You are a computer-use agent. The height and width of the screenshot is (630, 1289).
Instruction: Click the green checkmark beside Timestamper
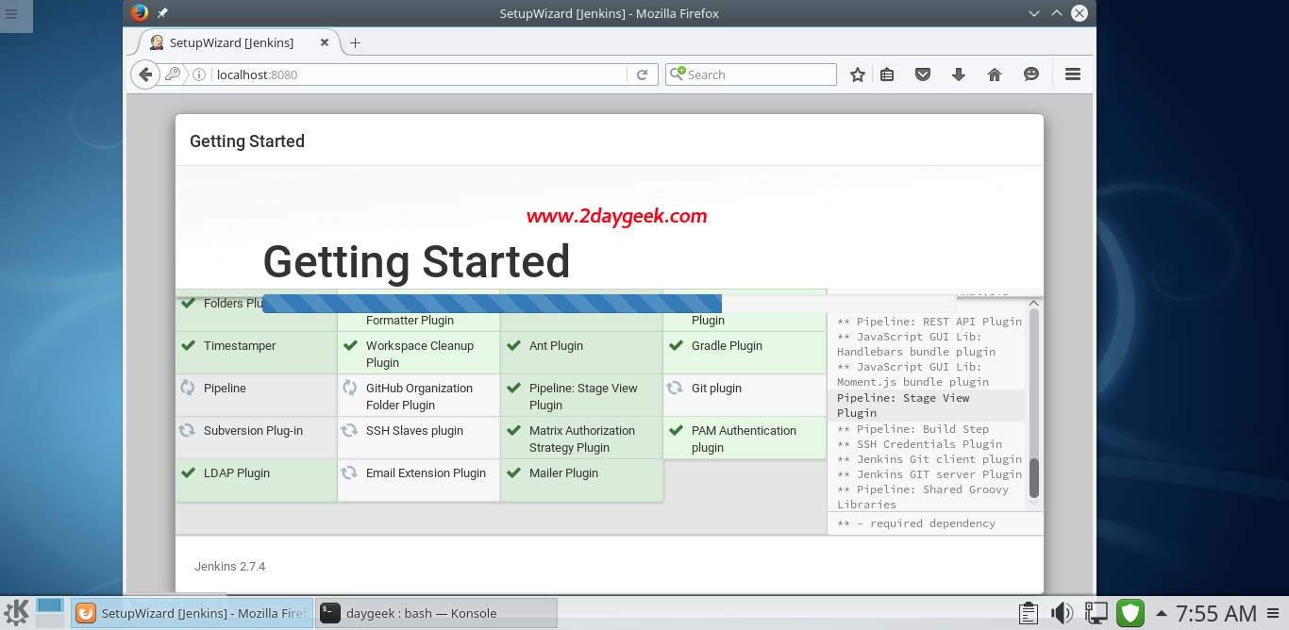pos(188,345)
